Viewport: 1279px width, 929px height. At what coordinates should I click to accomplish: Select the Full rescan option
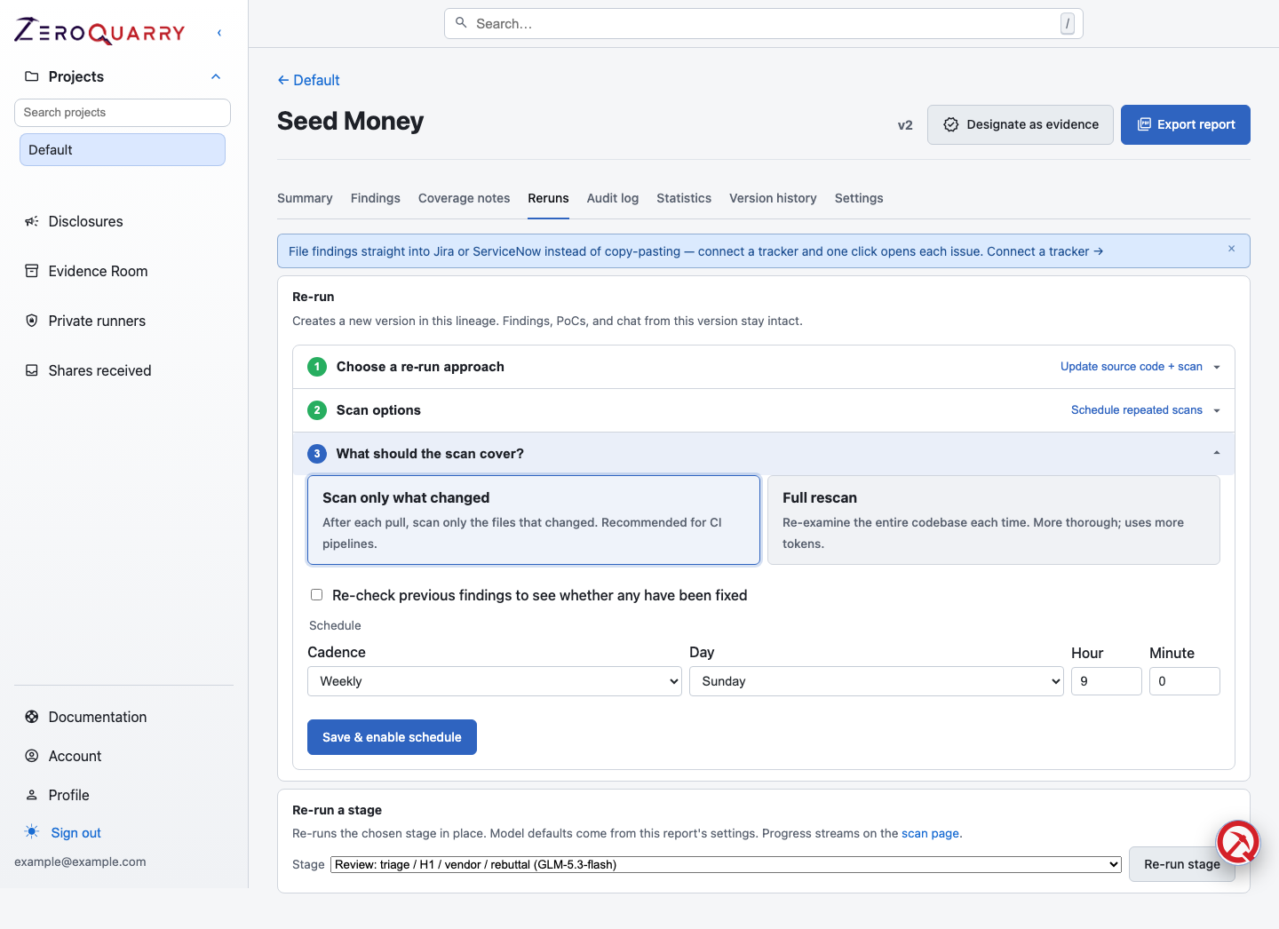(x=994, y=520)
